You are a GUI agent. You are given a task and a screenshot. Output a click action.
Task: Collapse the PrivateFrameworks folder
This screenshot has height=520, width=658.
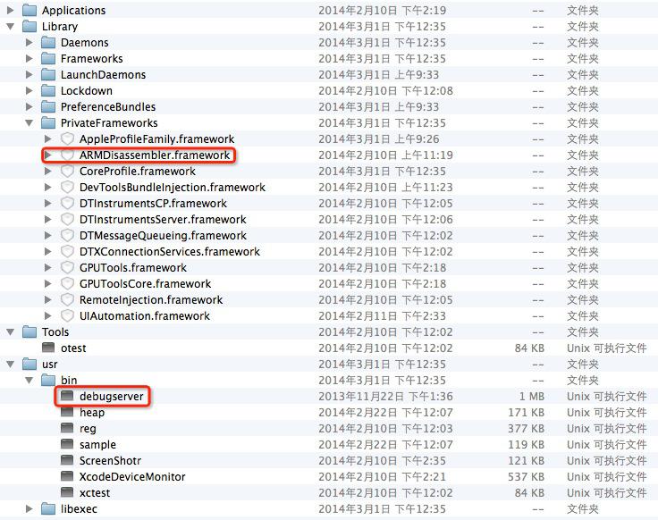(29, 123)
